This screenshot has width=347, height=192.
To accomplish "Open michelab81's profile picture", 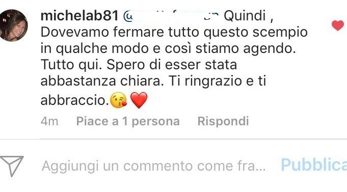I will (13, 25).
